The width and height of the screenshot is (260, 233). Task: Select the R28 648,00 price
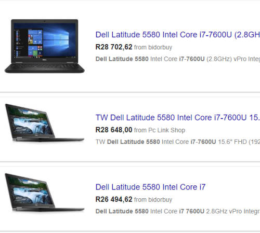tap(114, 130)
